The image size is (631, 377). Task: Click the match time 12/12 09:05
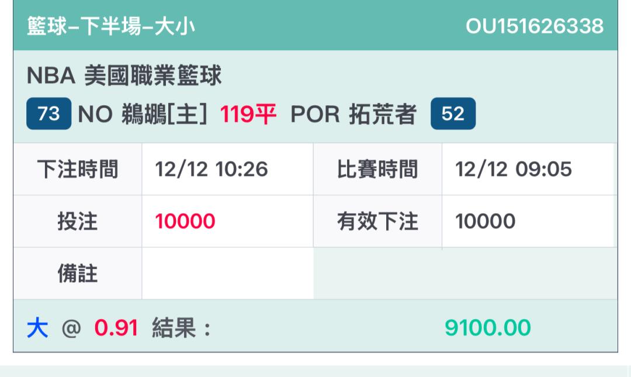click(x=514, y=170)
